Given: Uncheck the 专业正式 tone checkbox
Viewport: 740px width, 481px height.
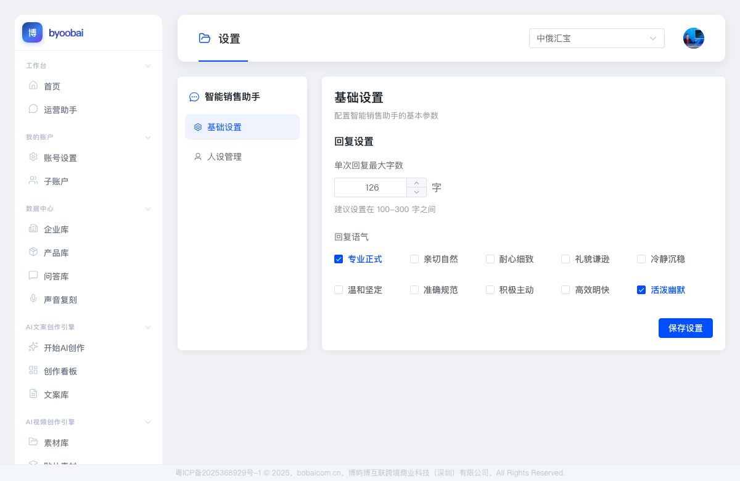Looking at the screenshot, I should (x=339, y=259).
